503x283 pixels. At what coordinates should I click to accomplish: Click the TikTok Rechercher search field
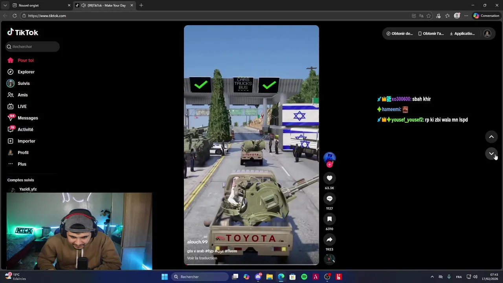pyautogui.click(x=33, y=46)
